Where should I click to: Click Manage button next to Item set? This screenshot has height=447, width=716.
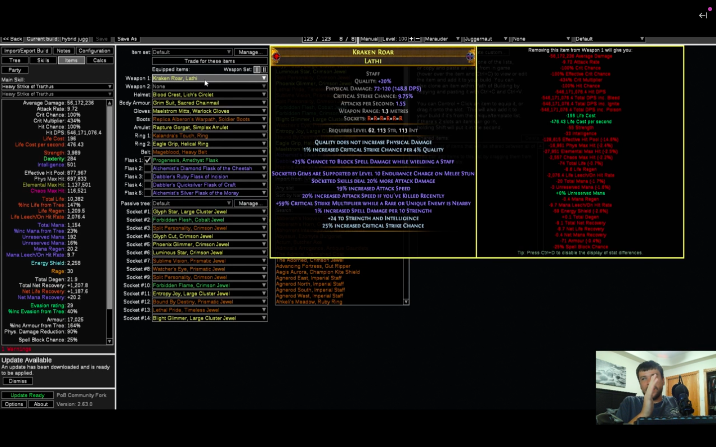(251, 52)
